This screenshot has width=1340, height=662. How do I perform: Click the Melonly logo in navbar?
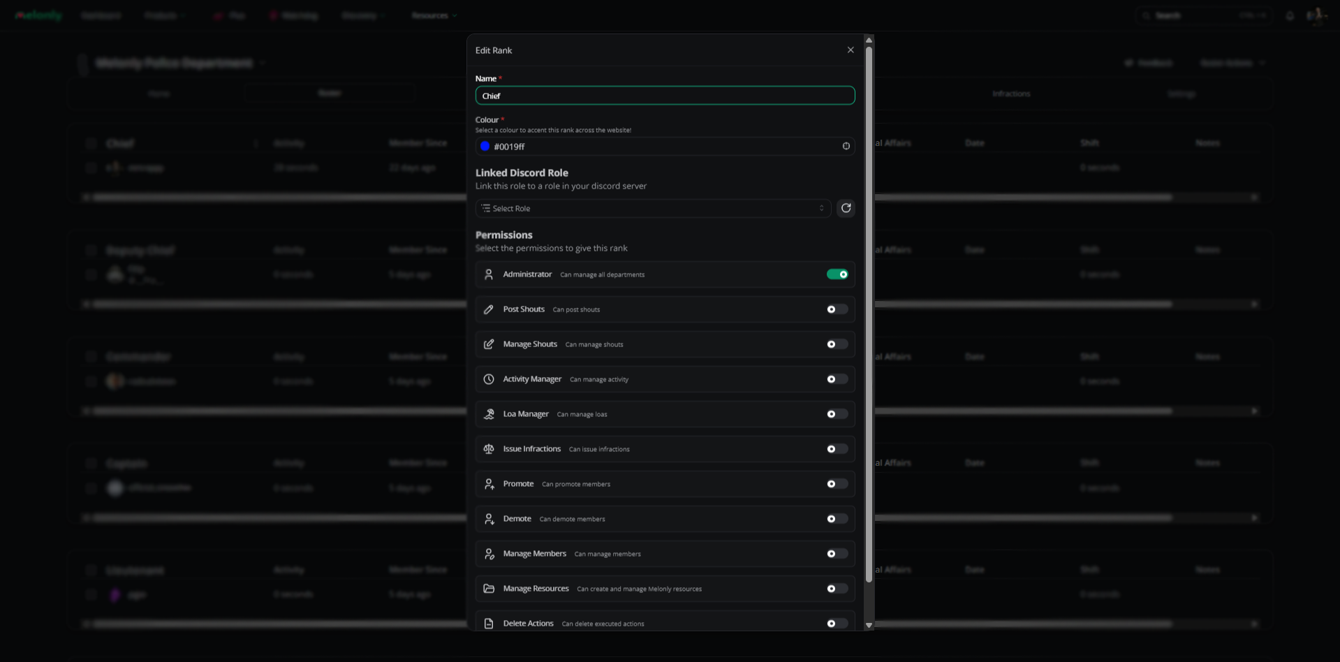coord(38,15)
